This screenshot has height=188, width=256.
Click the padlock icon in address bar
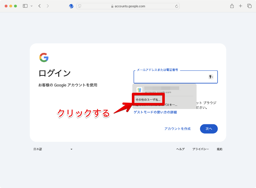click(112, 6)
